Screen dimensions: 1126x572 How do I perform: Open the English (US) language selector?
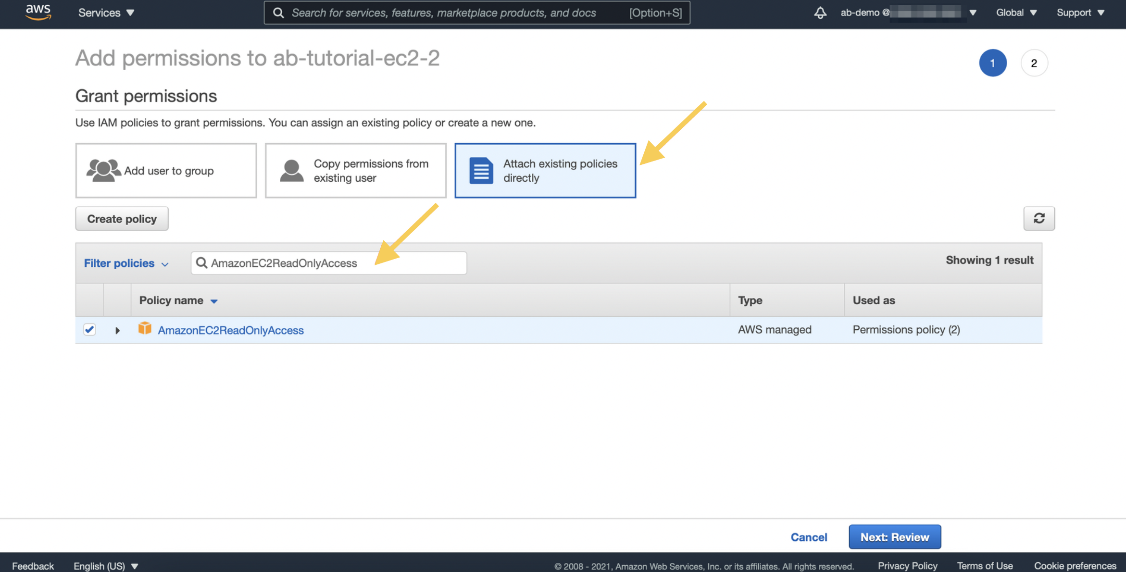tap(106, 566)
